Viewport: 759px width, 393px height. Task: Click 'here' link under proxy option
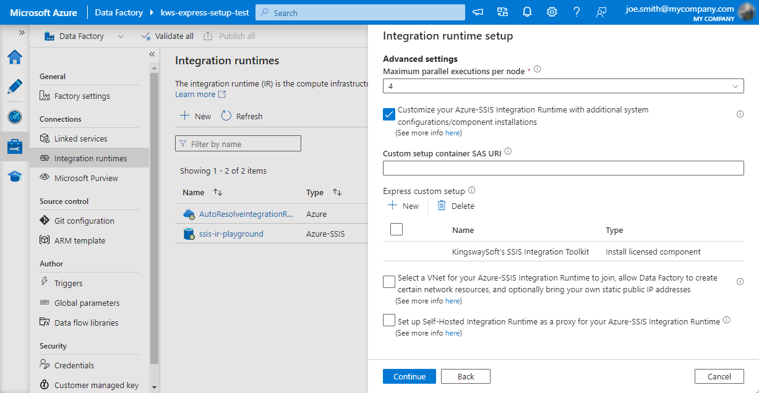tap(453, 333)
